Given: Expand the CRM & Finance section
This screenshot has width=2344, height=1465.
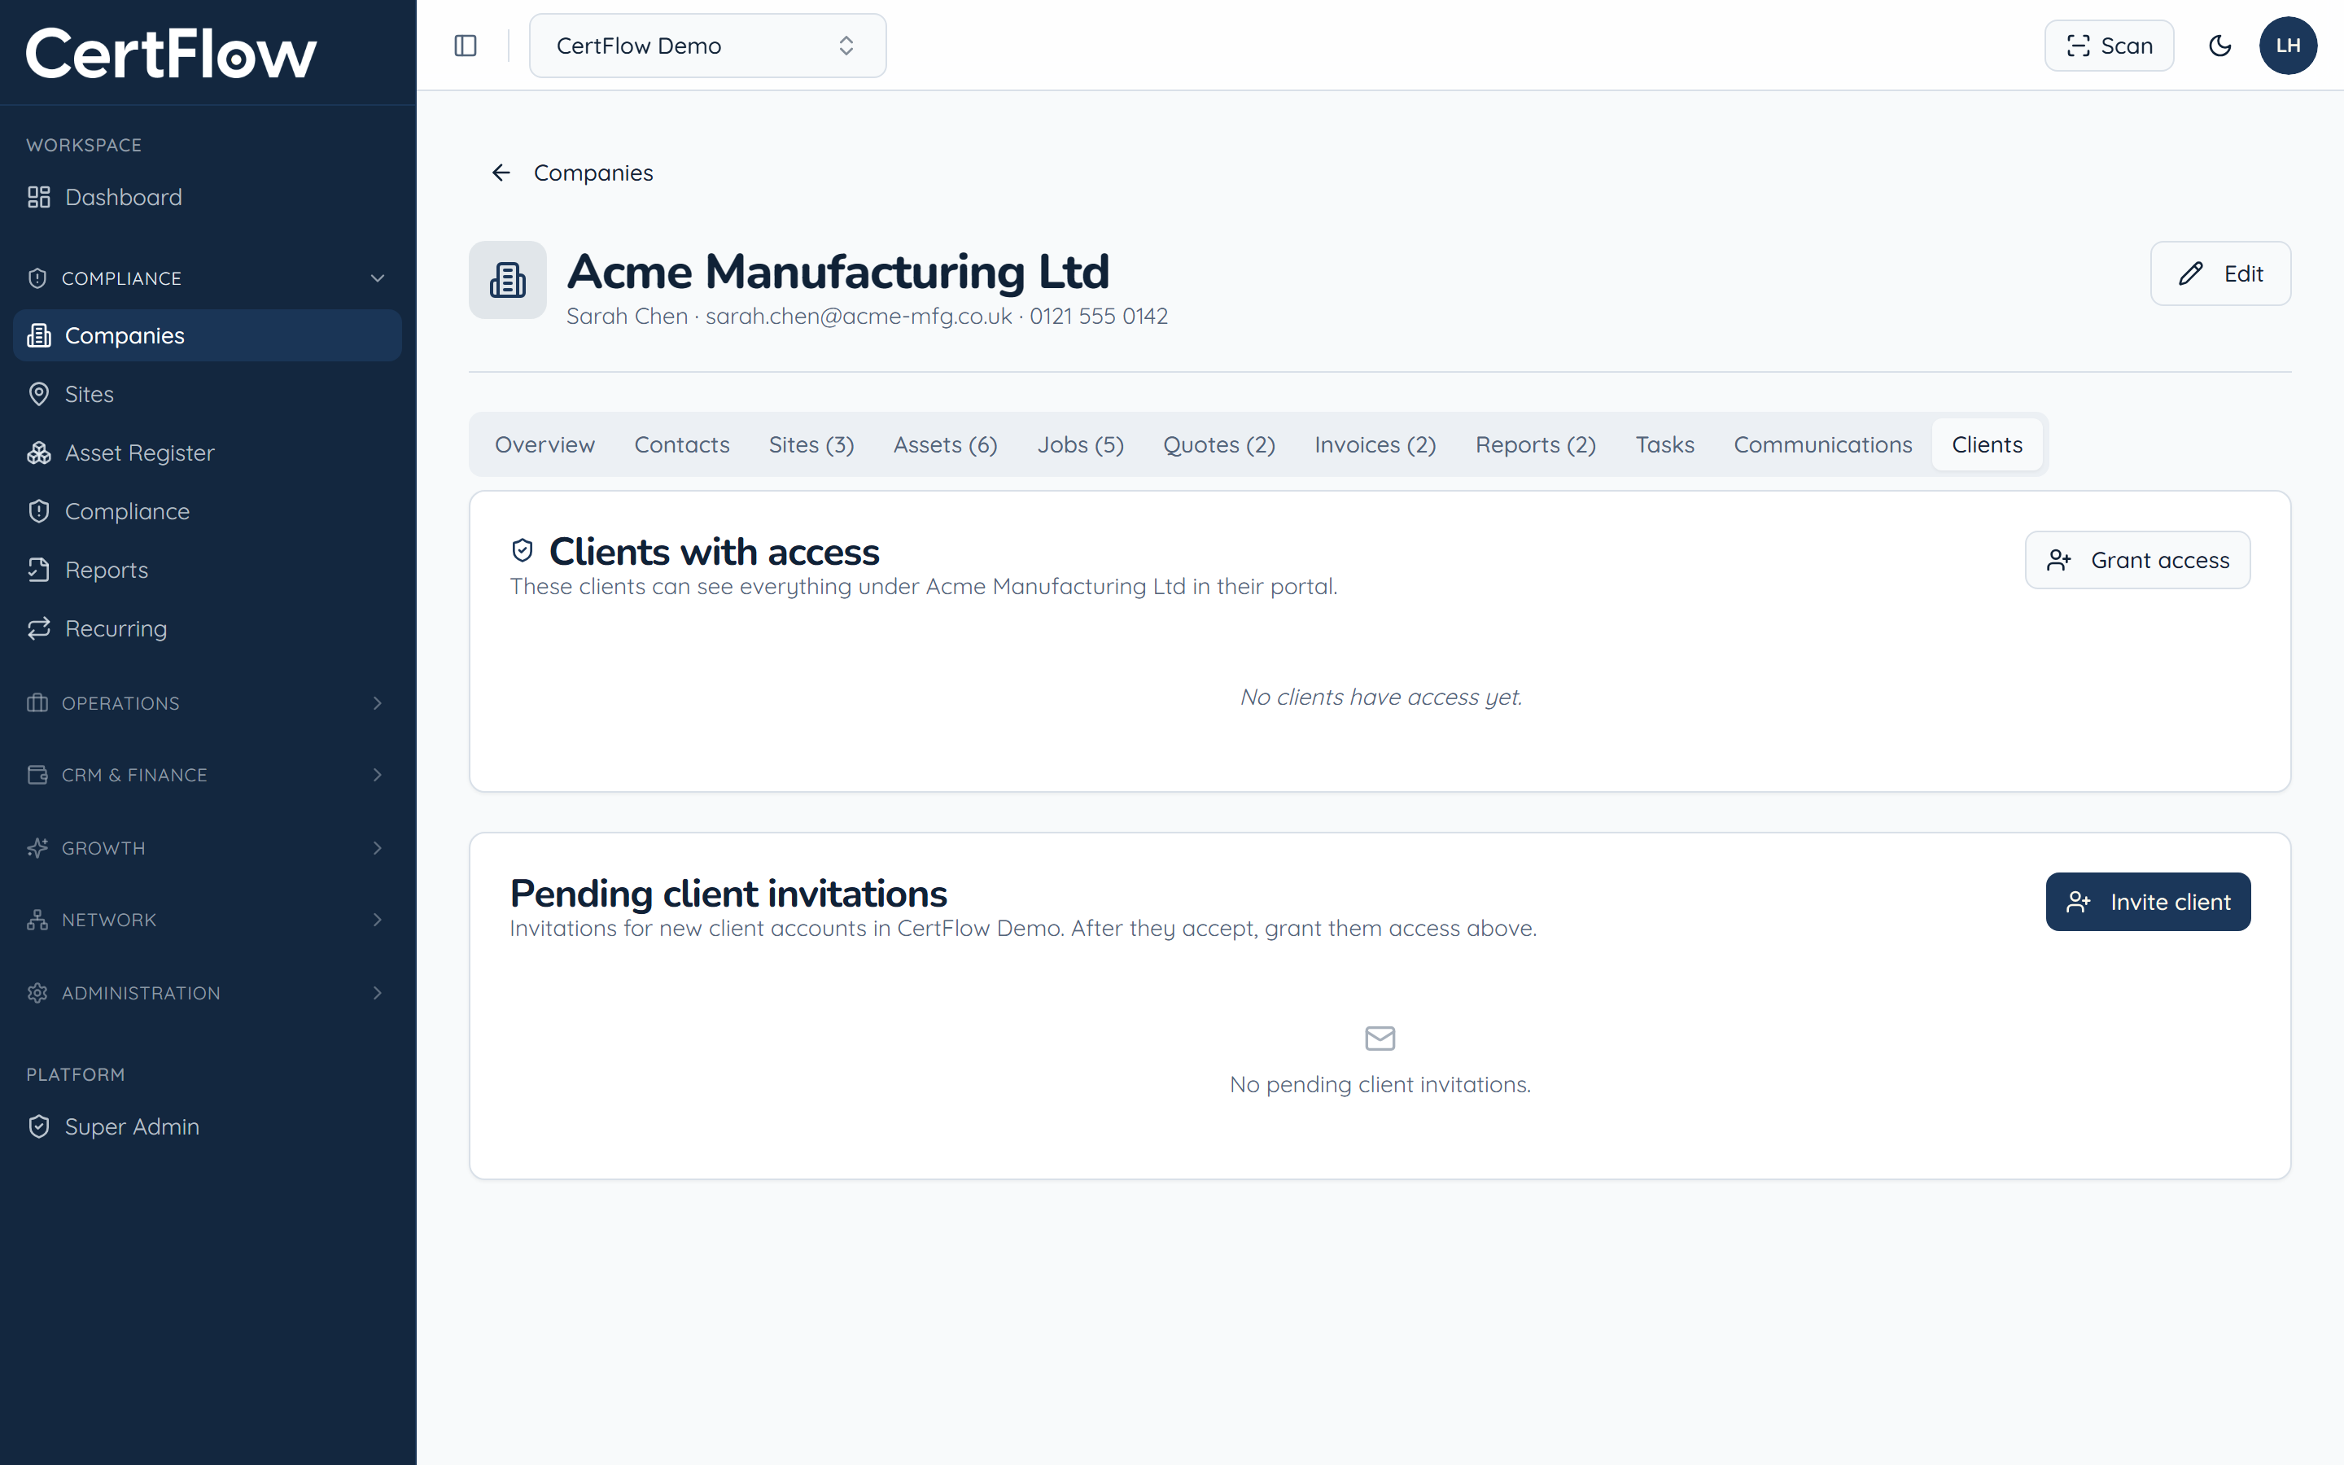Looking at the screenshot, I should click(x=208, y=775).
